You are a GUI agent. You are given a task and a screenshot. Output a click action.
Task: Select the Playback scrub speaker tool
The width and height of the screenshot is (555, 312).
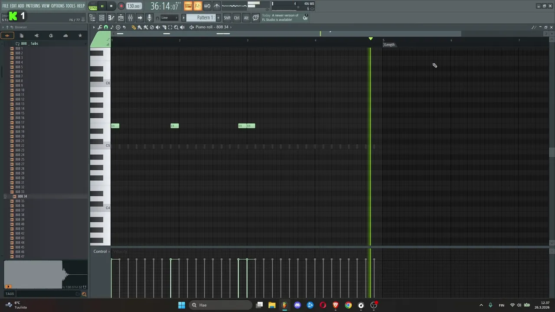click(x=182, y=27)
